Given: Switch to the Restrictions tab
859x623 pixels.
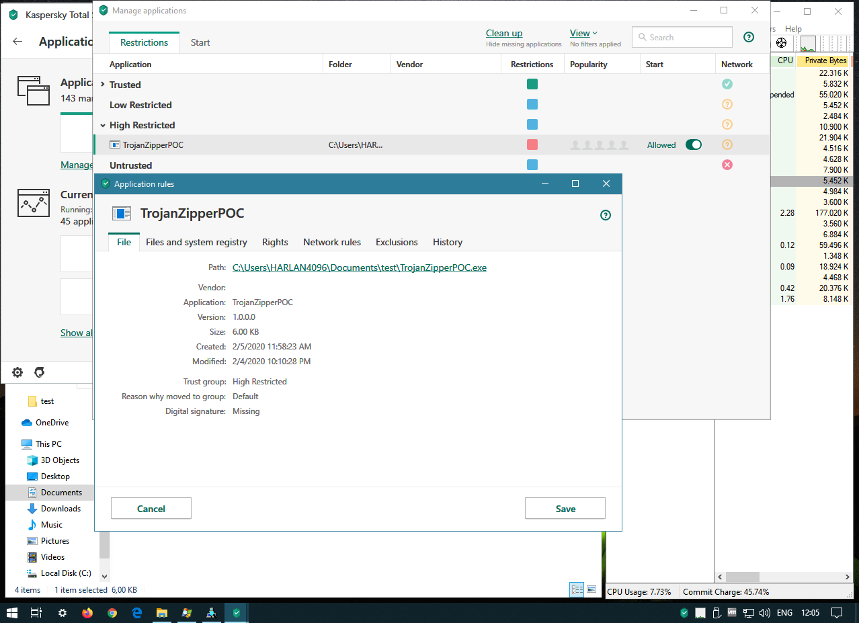Looking at the screenshot, I should click(x=145, y=42).
